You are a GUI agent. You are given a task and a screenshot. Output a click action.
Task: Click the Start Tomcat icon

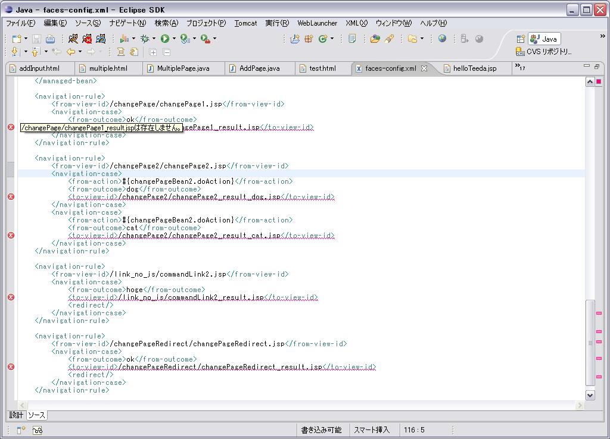point(73,39)
